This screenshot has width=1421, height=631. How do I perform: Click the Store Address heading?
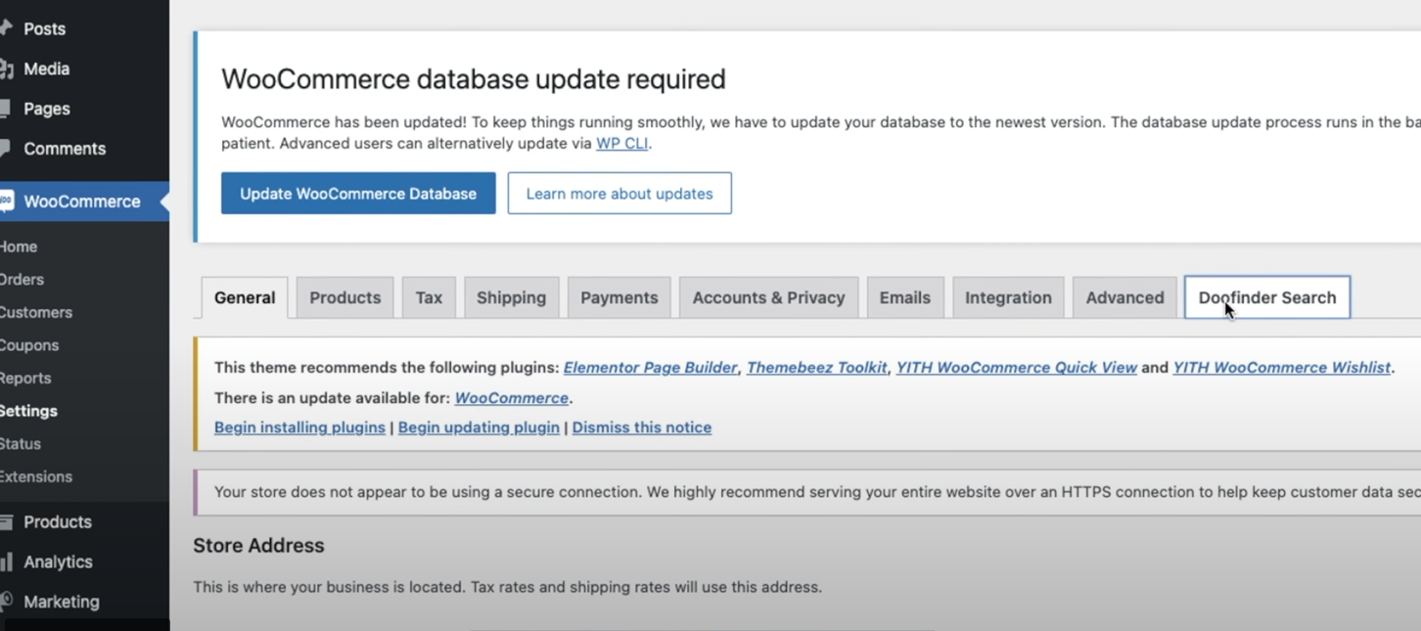pos(258,546)
